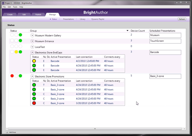192x136 pixels.
Task: Expand the Museum Modern Gallery group
Action: point(32,36)
